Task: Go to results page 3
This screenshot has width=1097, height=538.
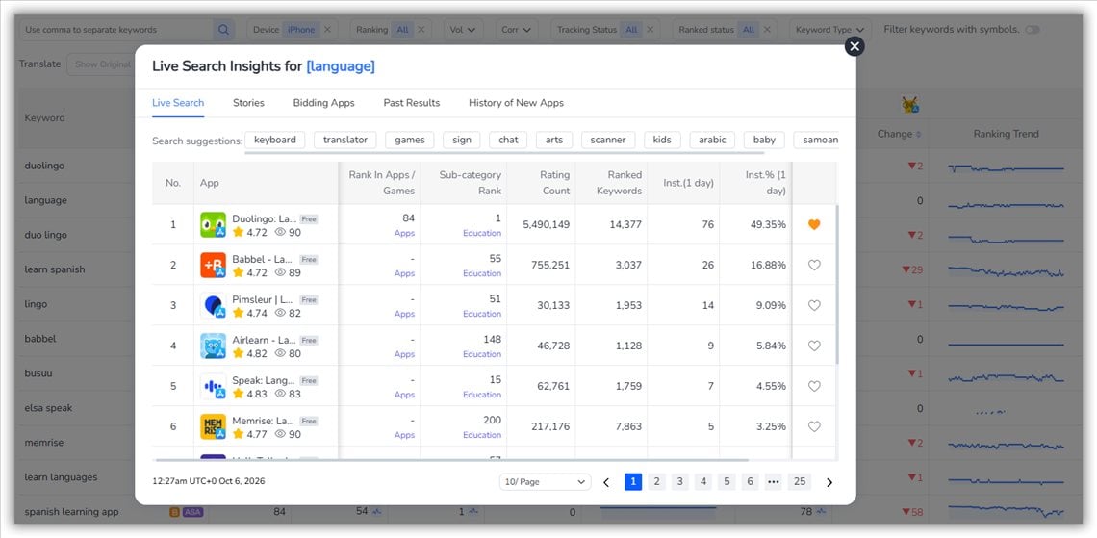Action: tap(680, 481)
